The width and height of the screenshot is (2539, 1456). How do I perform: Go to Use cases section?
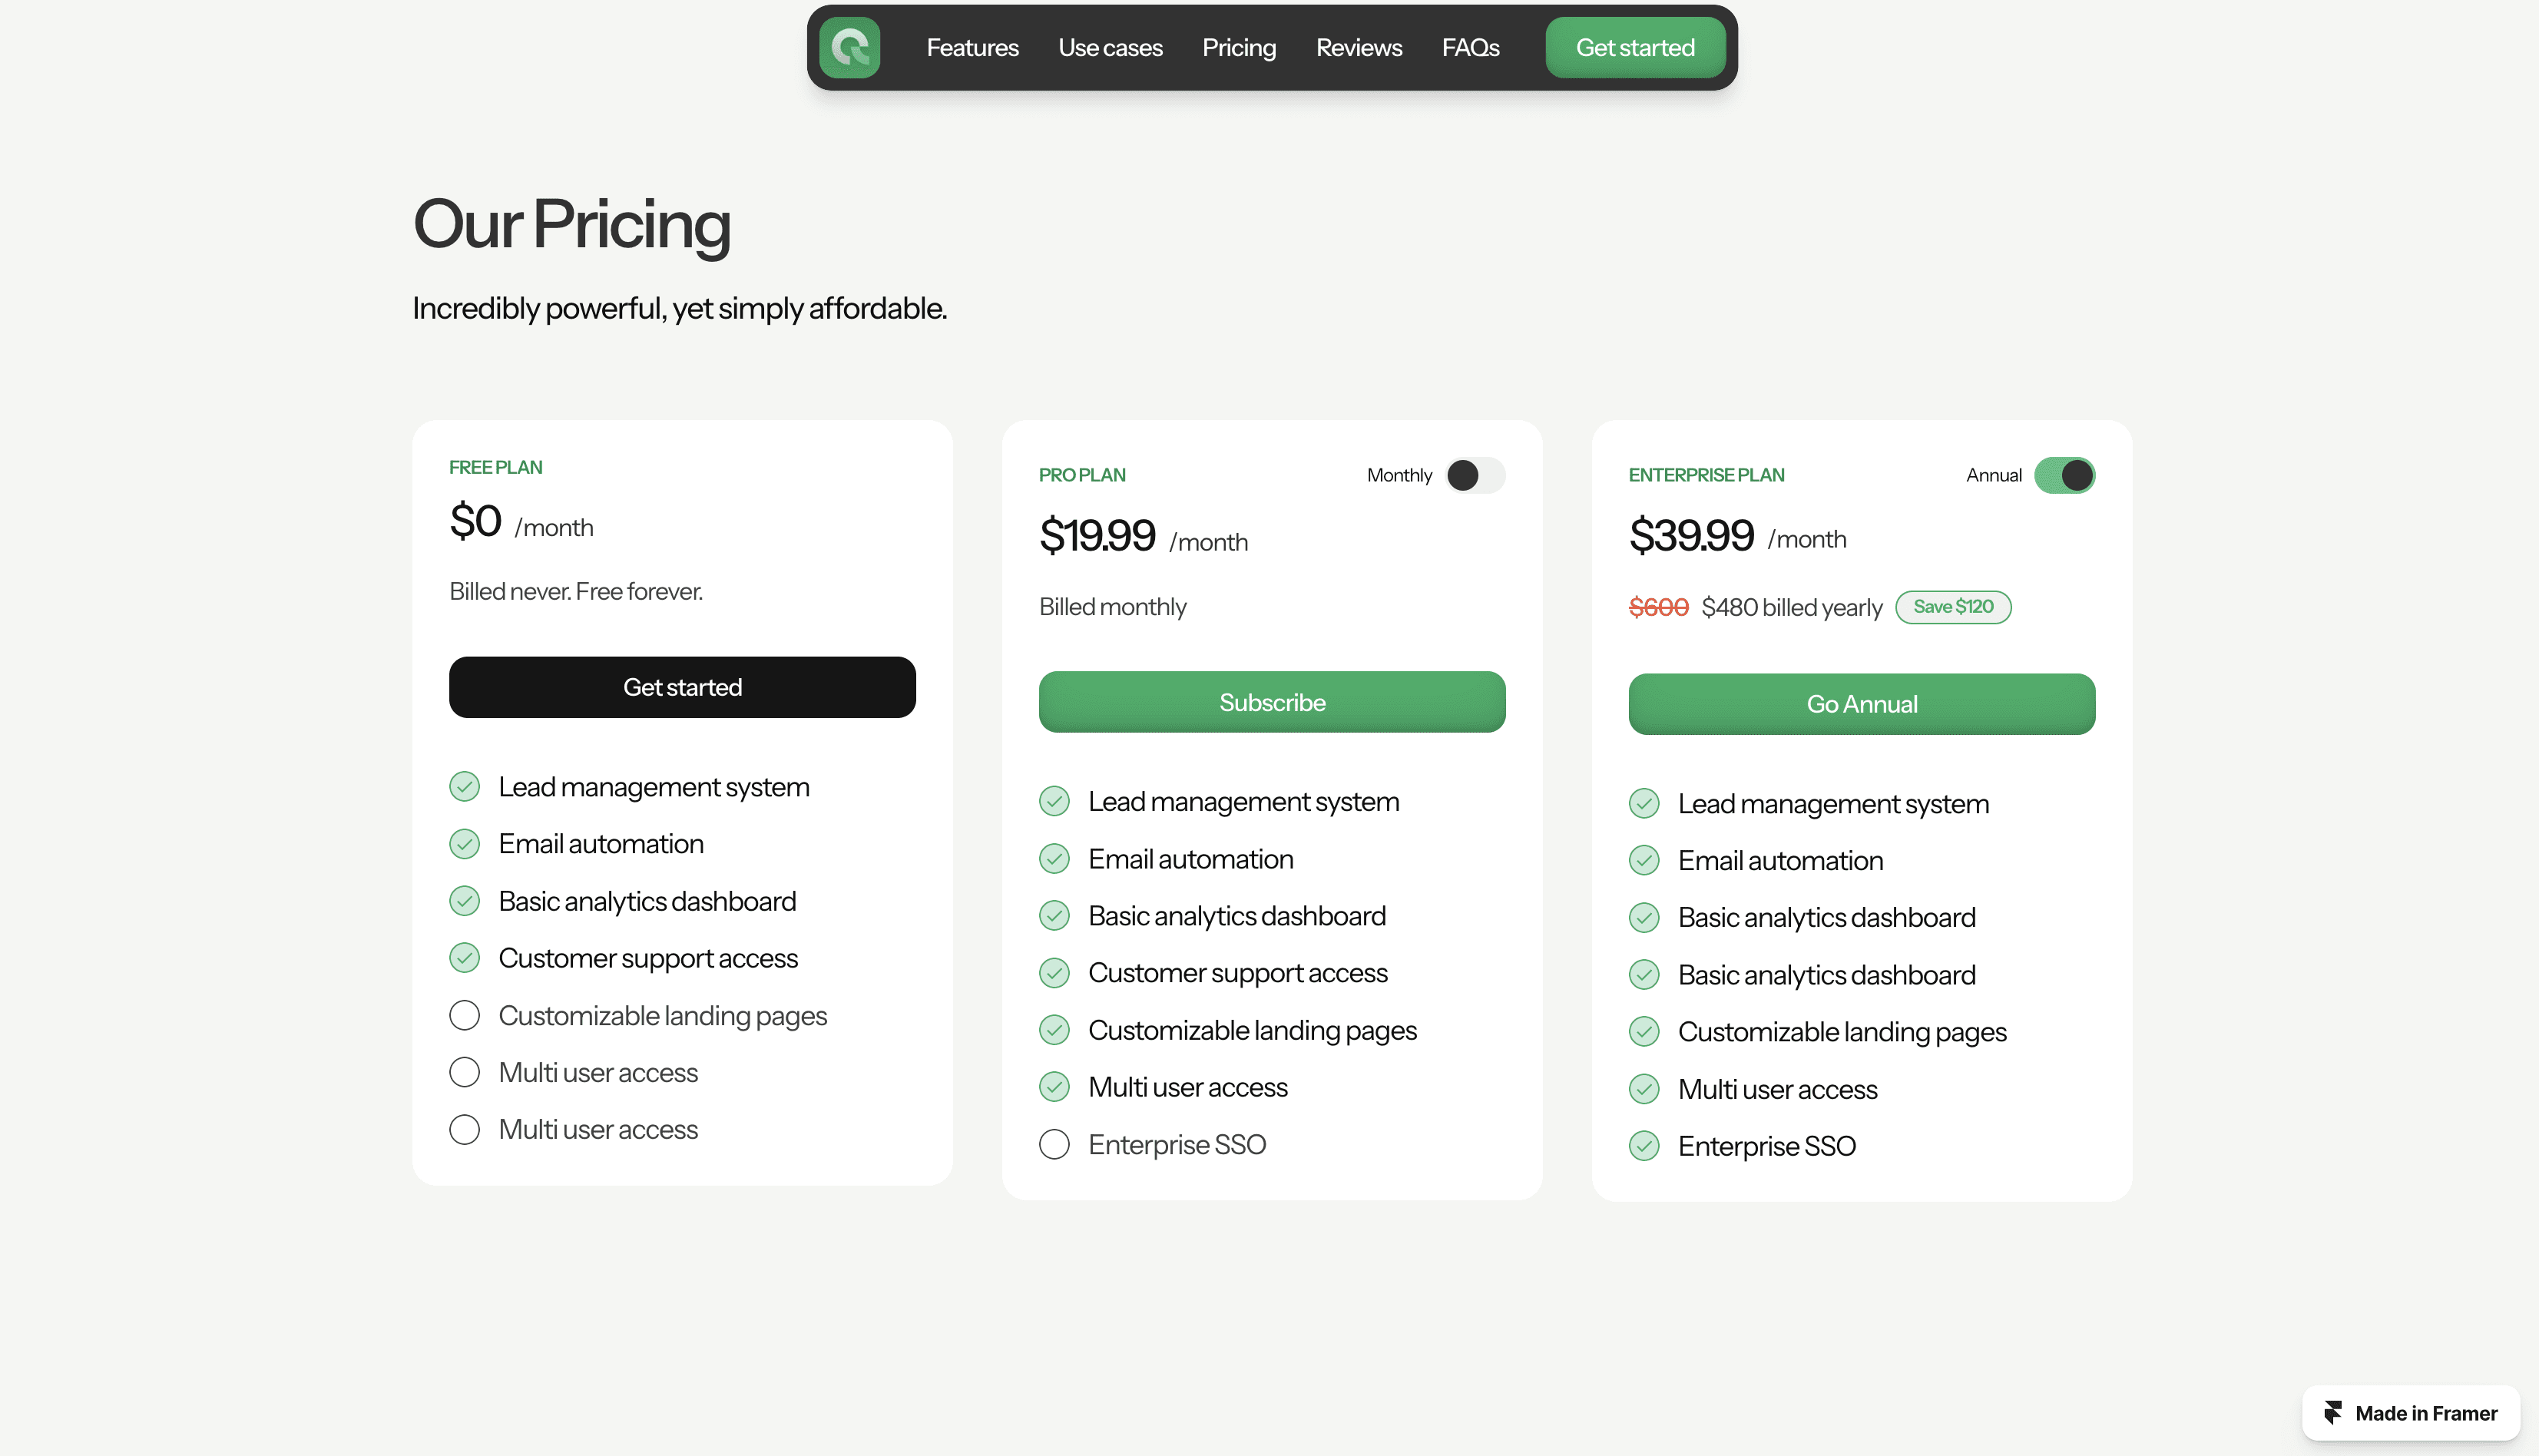tap(1110, 47)
